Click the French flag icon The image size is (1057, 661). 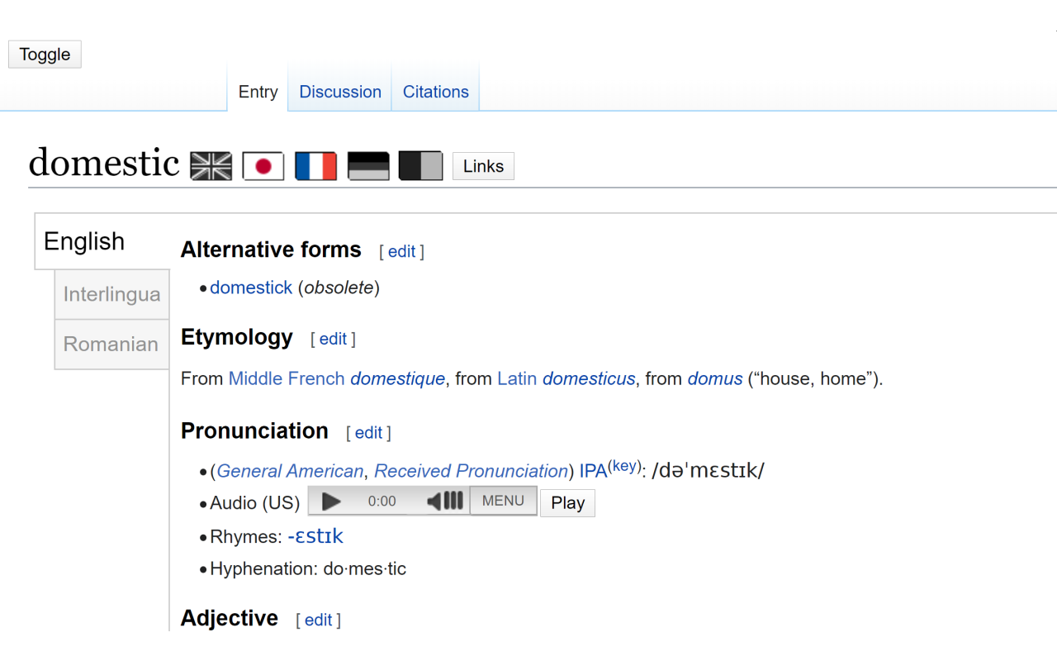click(315, 166)
